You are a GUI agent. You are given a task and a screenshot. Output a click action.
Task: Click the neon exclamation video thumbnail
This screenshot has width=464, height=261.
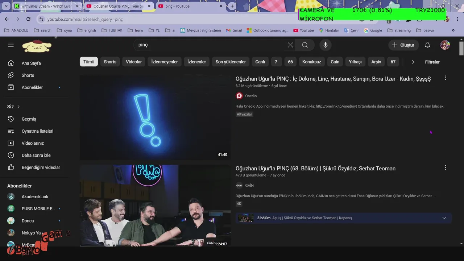tap(155, 117)
